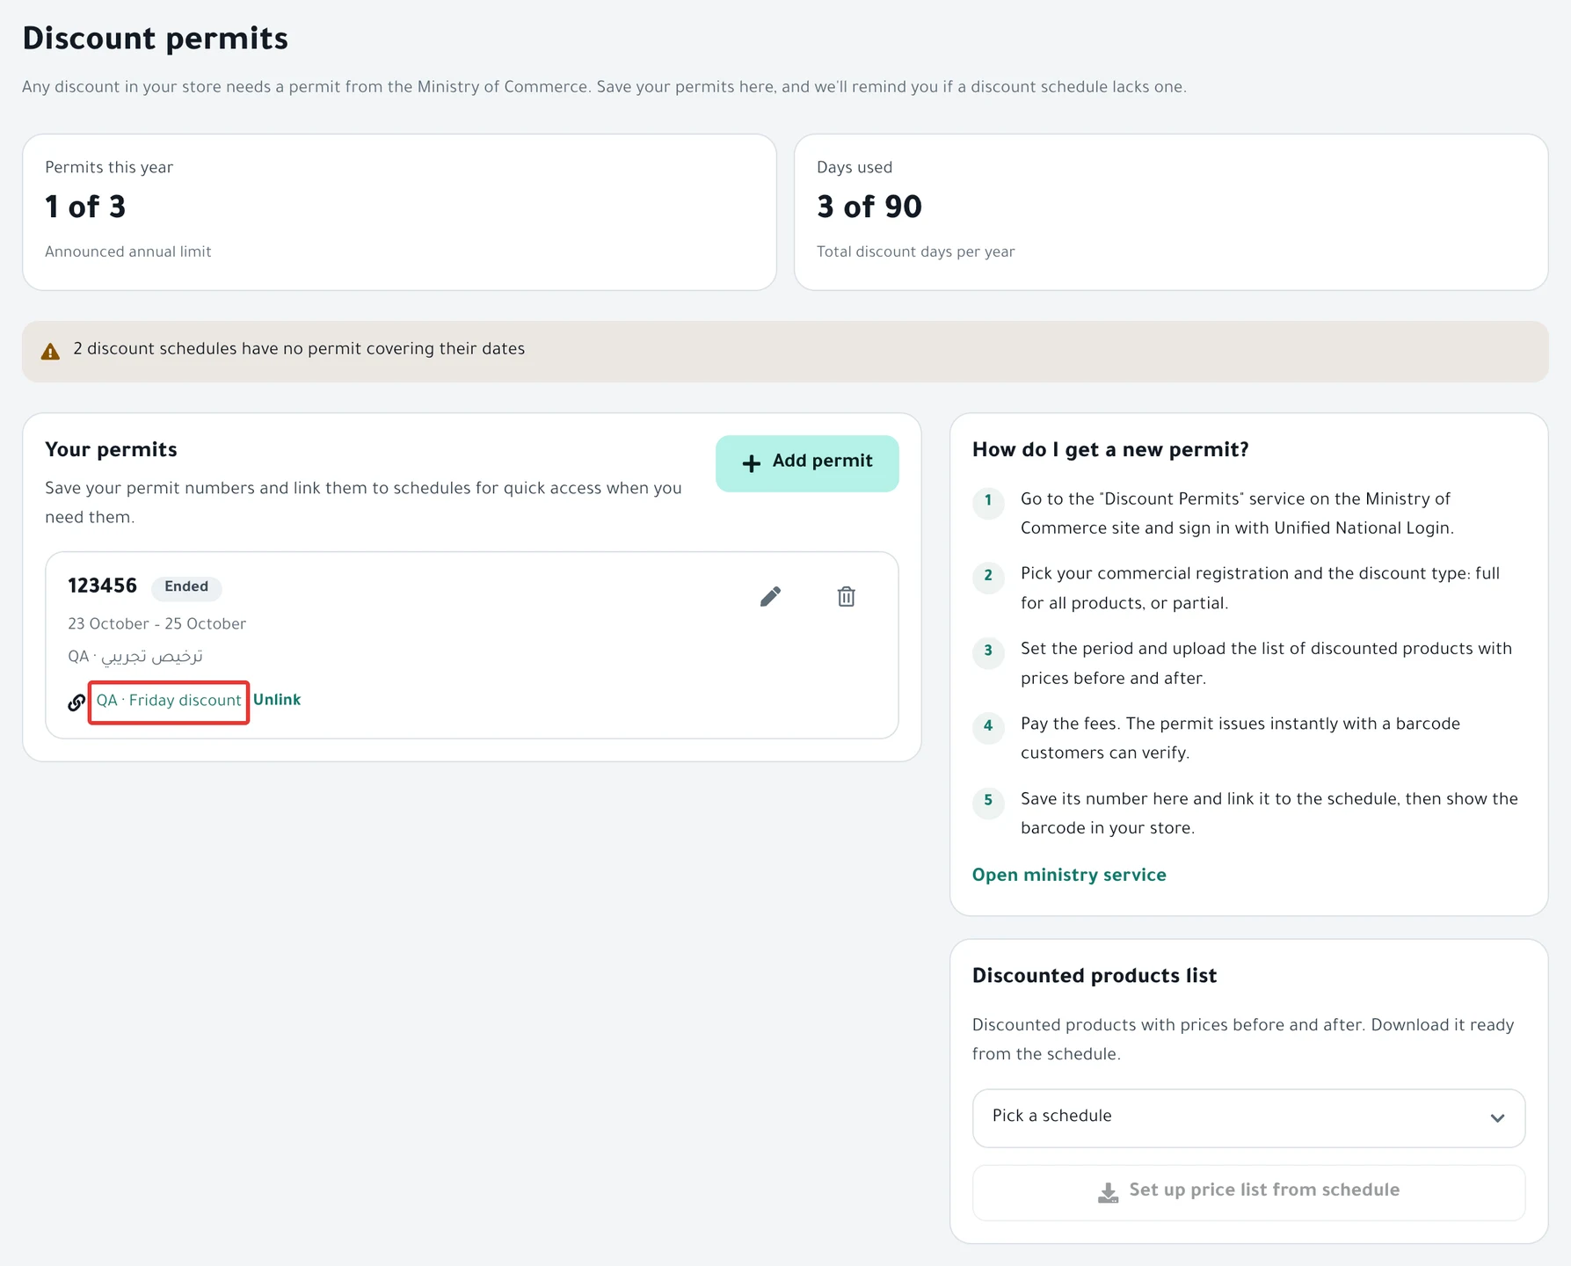Unlink the schedule from permit 123456

(x=277, y=700)
